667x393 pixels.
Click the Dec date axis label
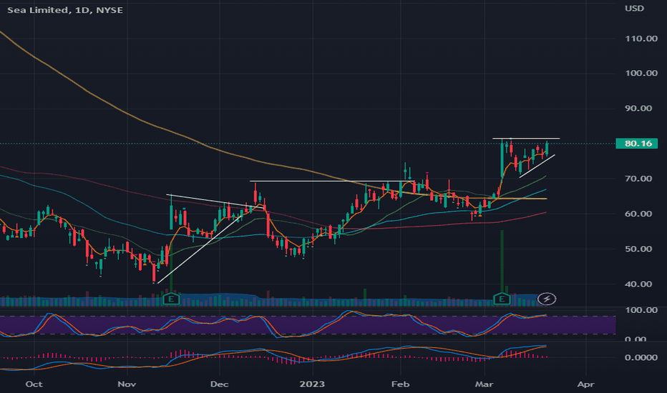tap(220, 384)
